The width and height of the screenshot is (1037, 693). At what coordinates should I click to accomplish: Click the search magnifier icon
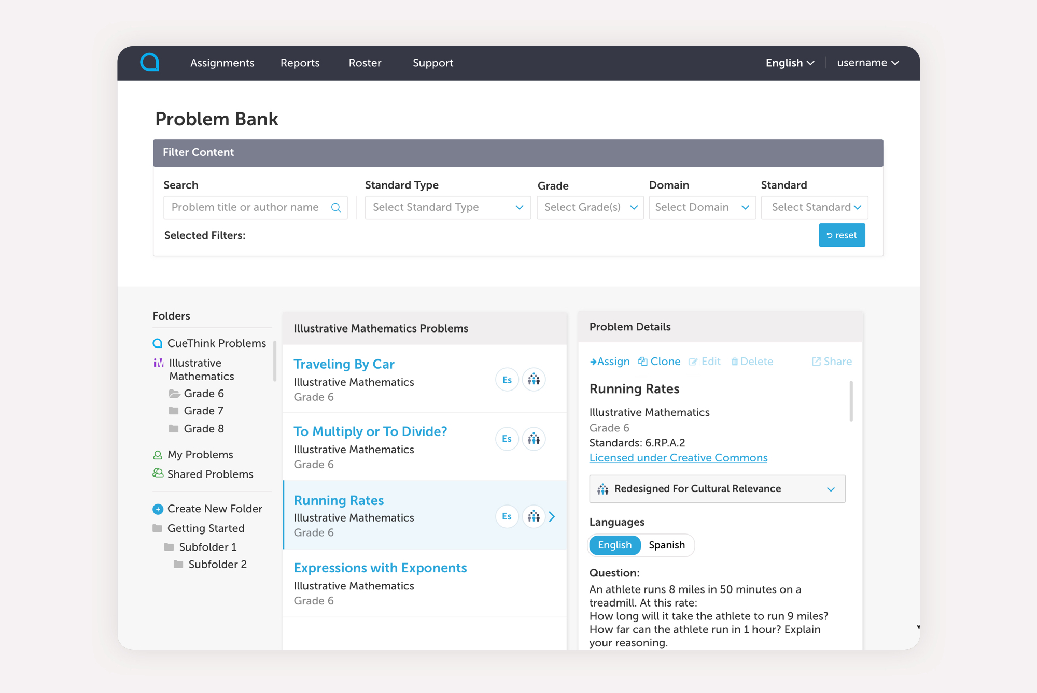pos(336,208)
